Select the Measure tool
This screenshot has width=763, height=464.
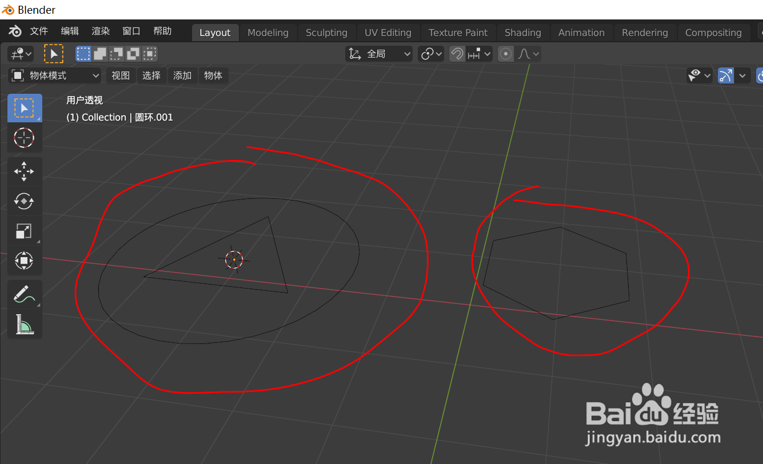pyautogui.click(x=24, y=323)
